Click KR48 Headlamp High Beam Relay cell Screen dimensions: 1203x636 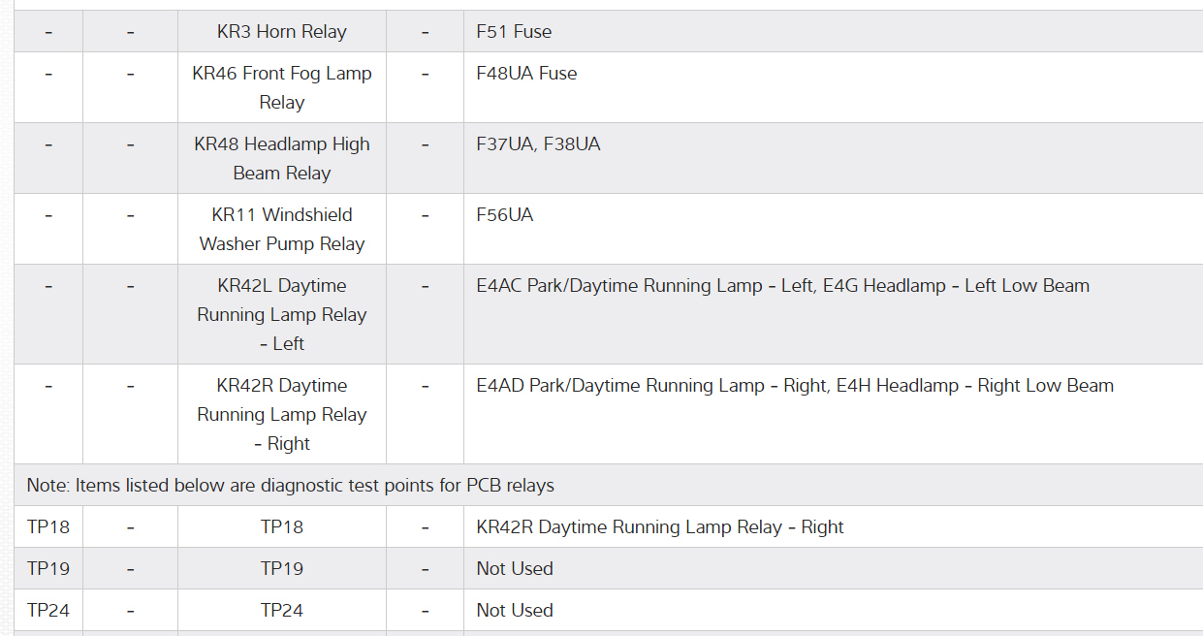tap(281, 158)
